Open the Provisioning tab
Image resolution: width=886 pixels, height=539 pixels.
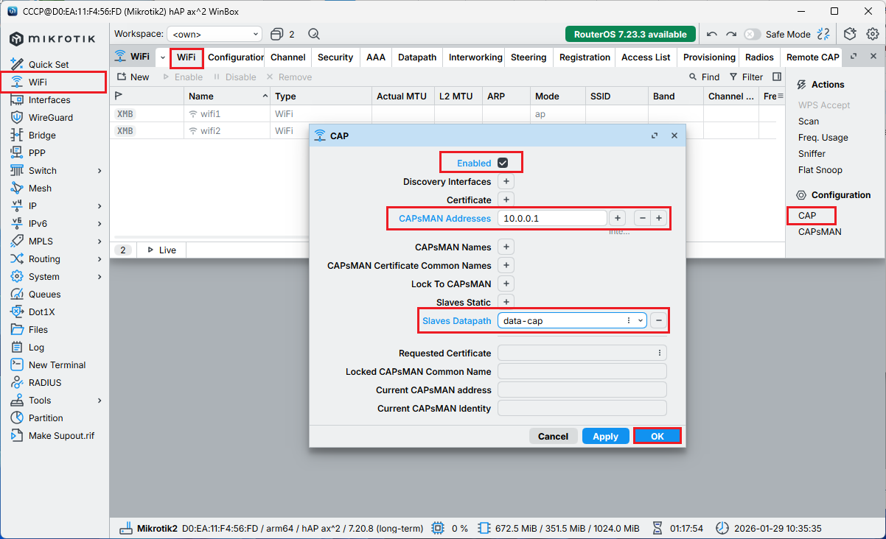(709, 57)
